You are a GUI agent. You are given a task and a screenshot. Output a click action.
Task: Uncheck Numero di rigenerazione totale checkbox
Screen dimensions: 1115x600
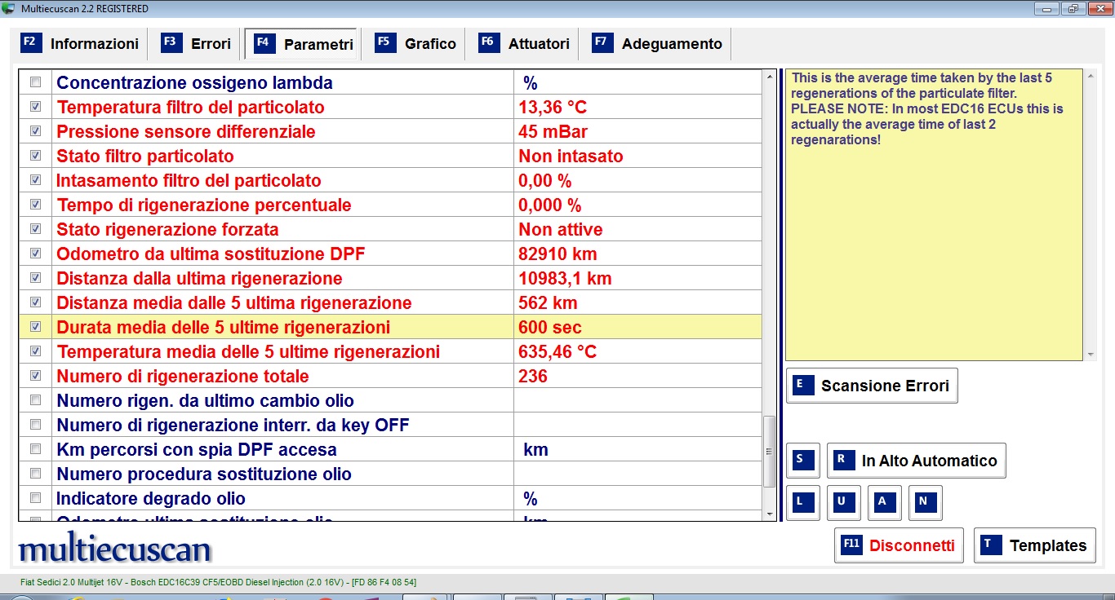pos(35,376)
